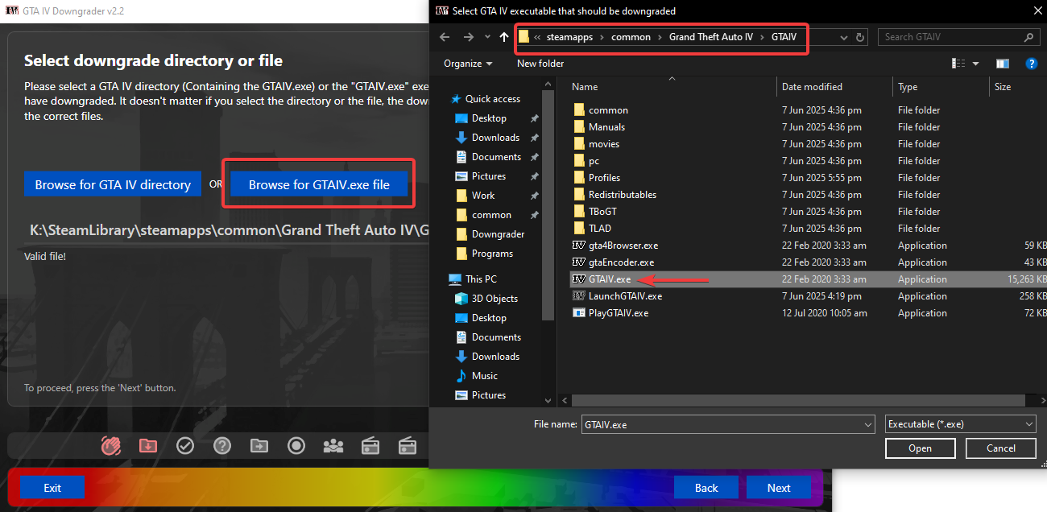1047x512 pixels.
Task: Click the 3D Objects icon in the sidebar
Action: tap(461, 299)
